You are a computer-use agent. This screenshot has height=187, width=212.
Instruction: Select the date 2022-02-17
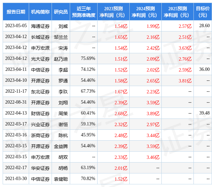click(16, 168)
